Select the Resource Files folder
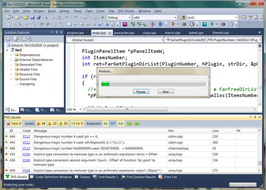 click(x=30, y=74)
